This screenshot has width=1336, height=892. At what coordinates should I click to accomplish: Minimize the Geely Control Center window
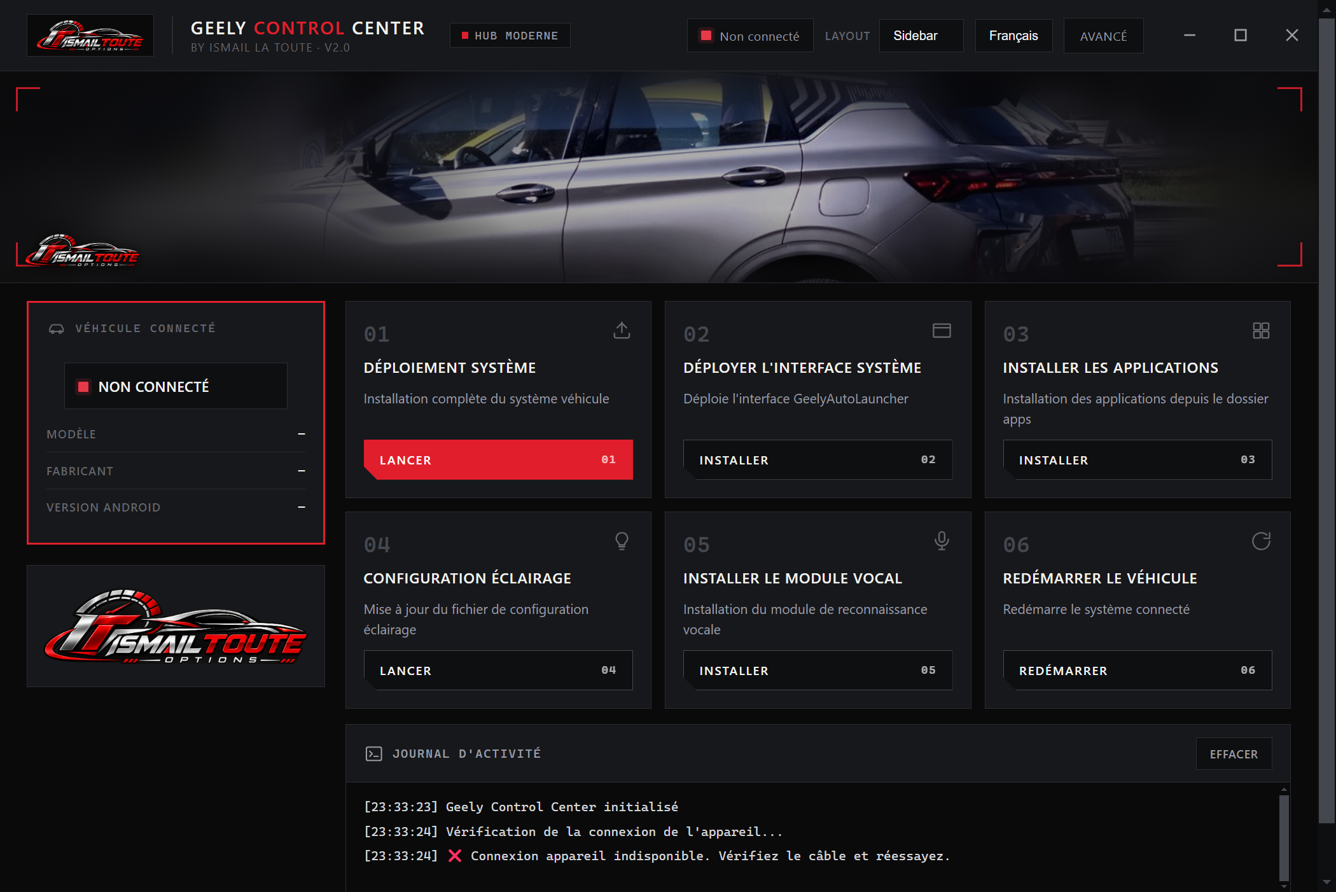click(1189, 36)
